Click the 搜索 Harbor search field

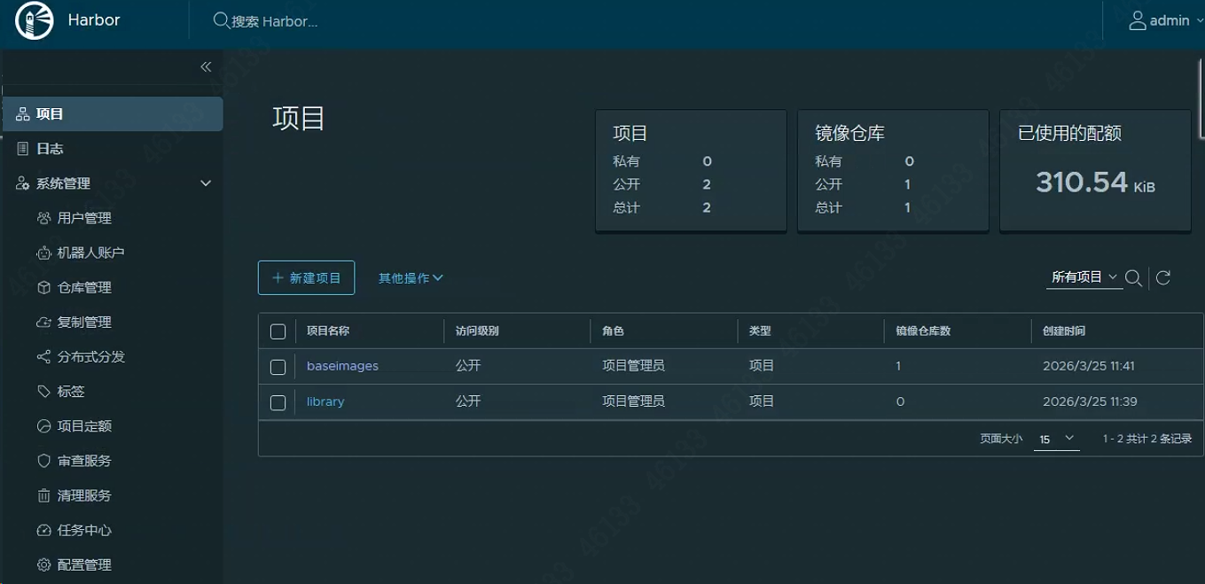274,21
